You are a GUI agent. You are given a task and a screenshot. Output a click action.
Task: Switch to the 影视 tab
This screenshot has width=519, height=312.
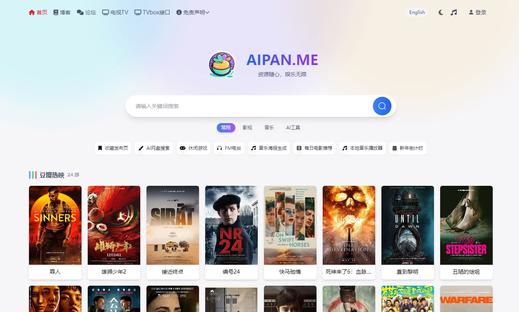(x=247, y=128)
